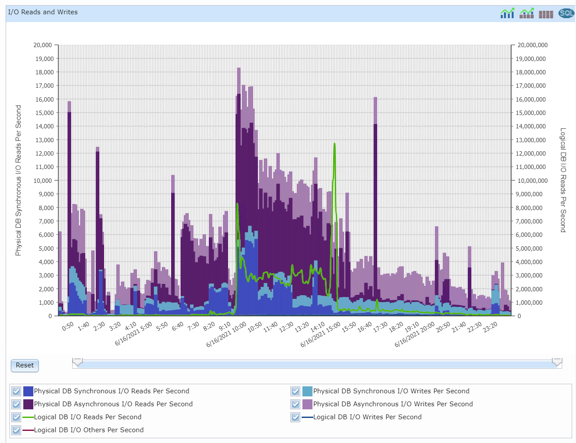Image resolution: width=576 pixels, height=443 pixels.
Task: Select the left range slider handle
Action: [x=77, y=362]
